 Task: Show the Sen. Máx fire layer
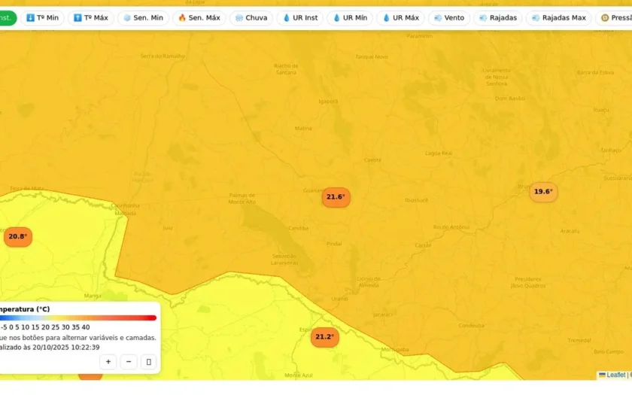pyautogui.click(x=199, y=18)
